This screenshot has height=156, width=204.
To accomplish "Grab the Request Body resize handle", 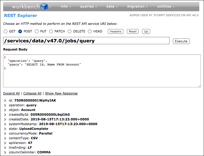I will (200, 86).
